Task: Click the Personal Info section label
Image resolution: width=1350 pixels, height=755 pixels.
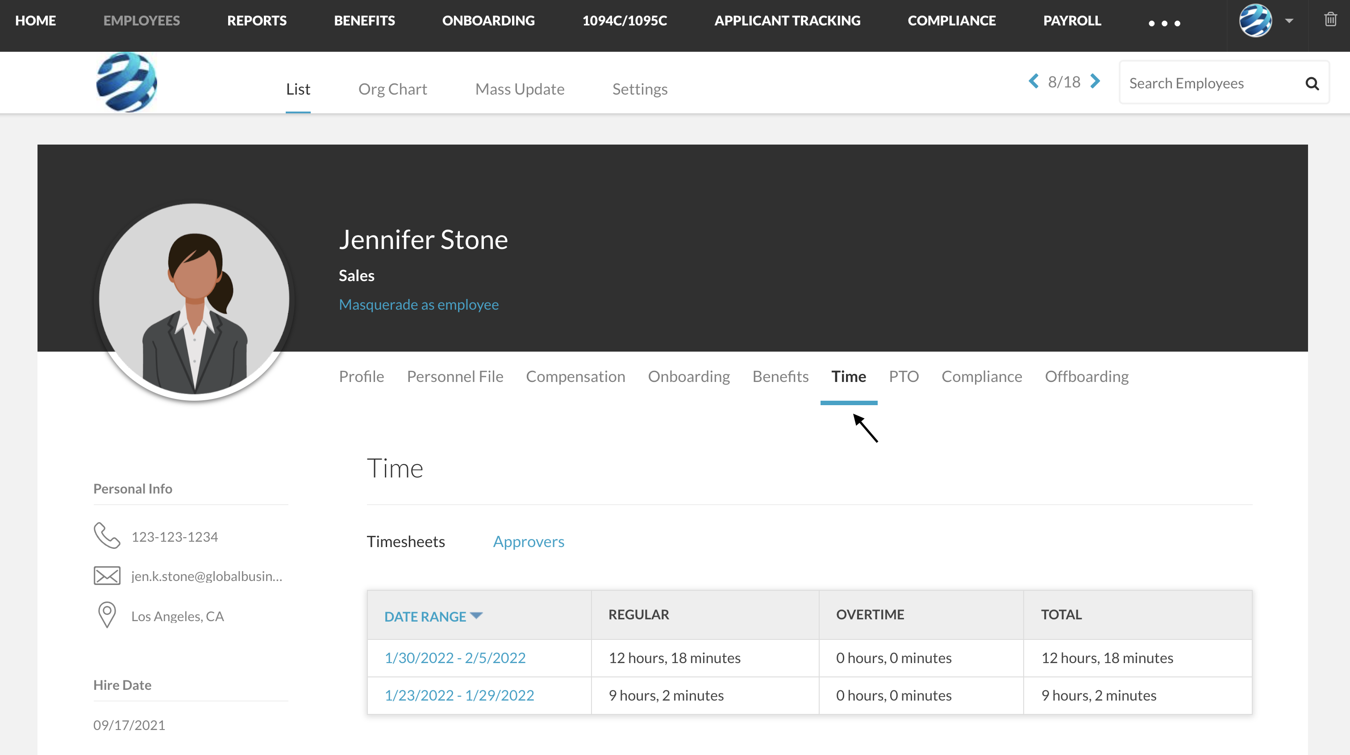Action: [133, 488]
